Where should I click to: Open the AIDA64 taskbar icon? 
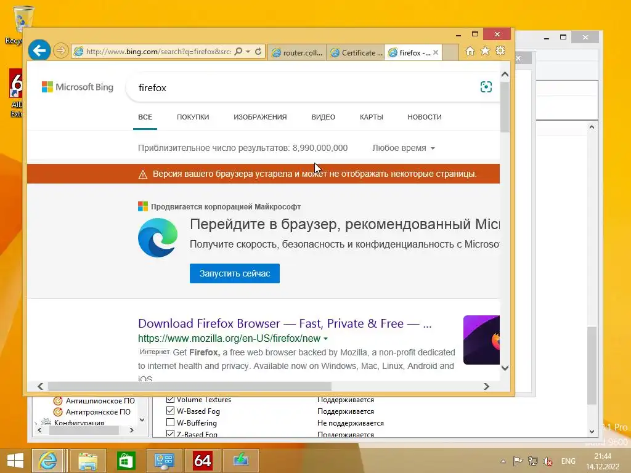[202, 461]
